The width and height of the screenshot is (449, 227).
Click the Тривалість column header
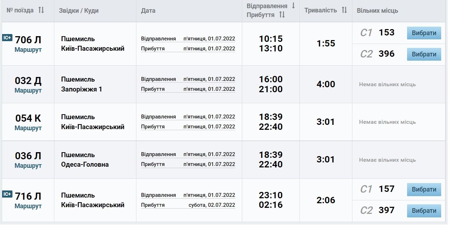(x=320, y=10)
